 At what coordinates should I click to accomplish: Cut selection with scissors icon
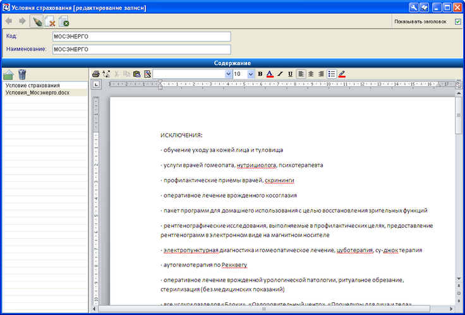point(116,74)
